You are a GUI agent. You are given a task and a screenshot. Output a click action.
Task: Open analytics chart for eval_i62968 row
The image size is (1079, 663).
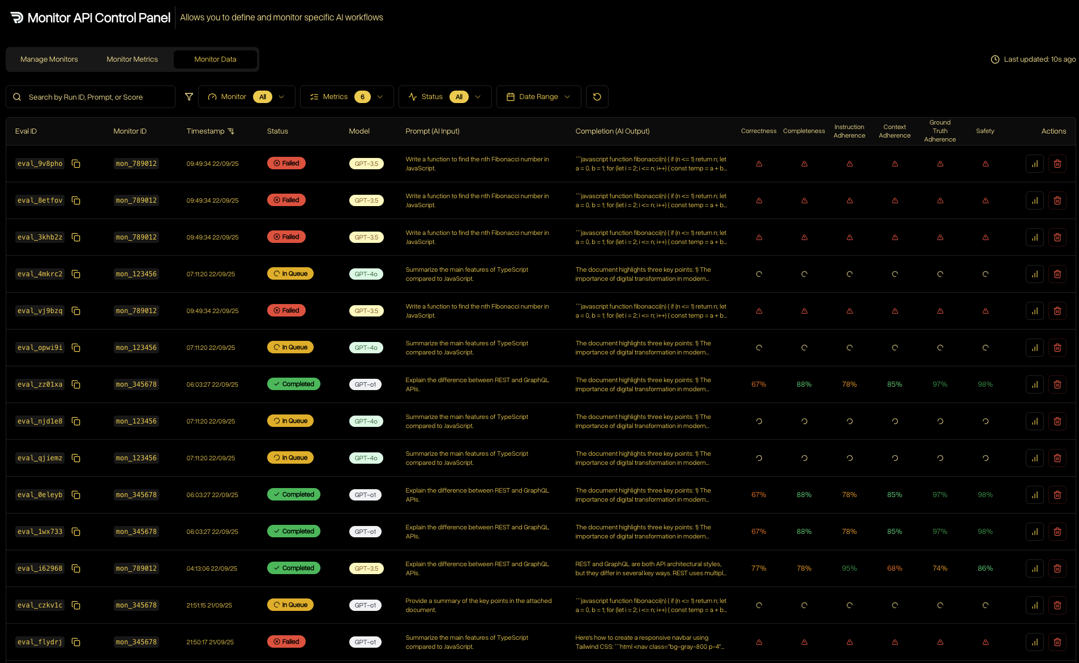1035,568
